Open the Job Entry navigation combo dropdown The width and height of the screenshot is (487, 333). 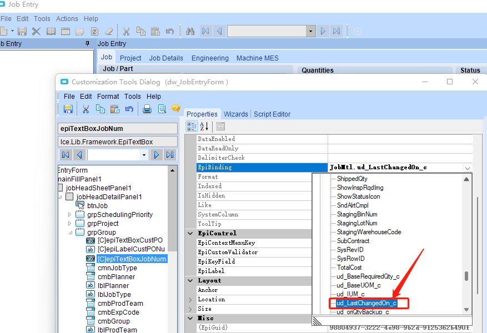310,31
